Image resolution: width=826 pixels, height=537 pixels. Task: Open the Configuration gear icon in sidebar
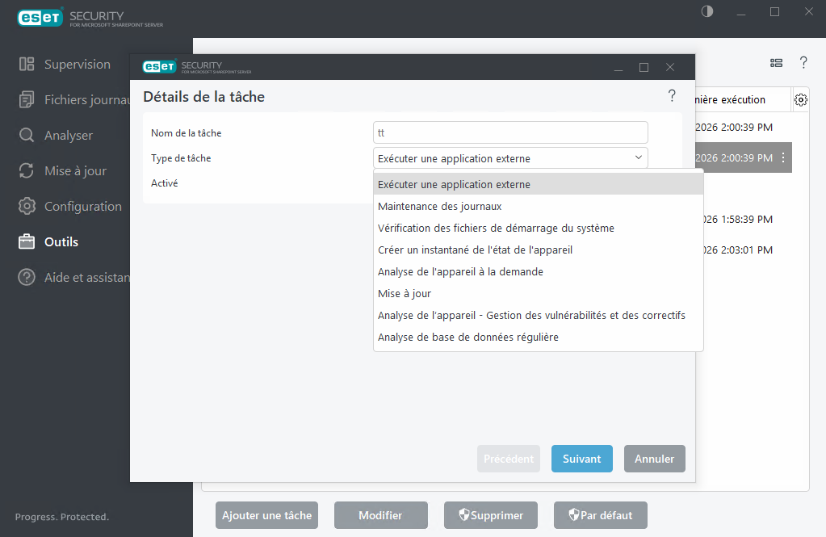click(x=27, y=206)
